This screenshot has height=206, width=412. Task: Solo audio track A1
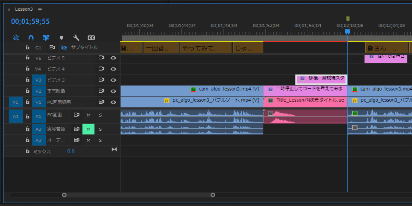tap(100, 115)
